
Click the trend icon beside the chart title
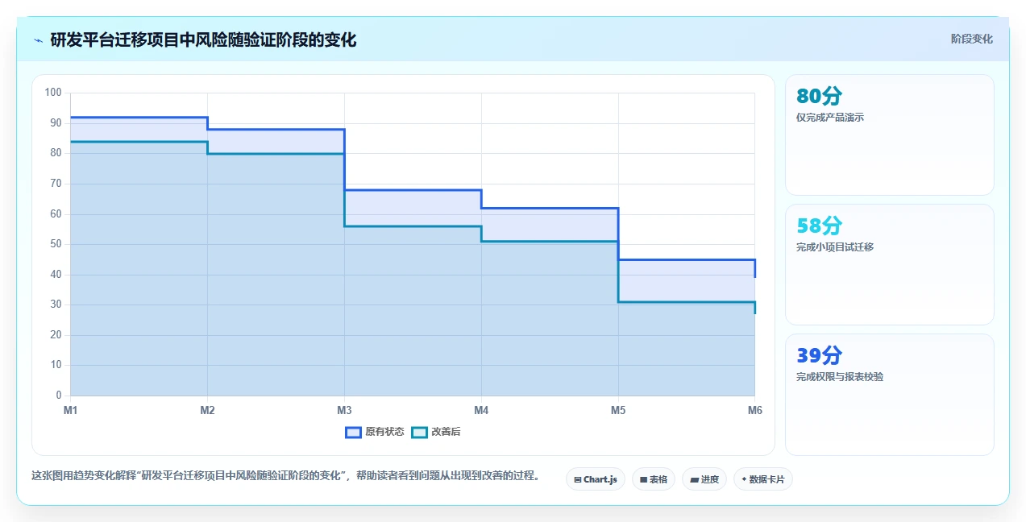tap(38, 40)
